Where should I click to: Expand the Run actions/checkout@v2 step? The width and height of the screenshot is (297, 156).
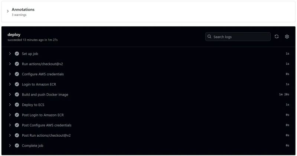[10, 64]
